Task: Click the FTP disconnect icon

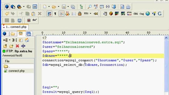Action: [15, 40]
